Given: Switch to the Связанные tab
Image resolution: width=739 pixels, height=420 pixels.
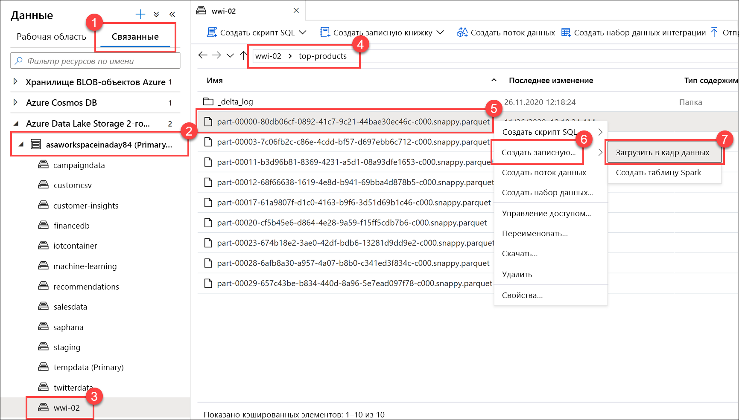Looking at the screenshot, I should (x=135, y=37).
